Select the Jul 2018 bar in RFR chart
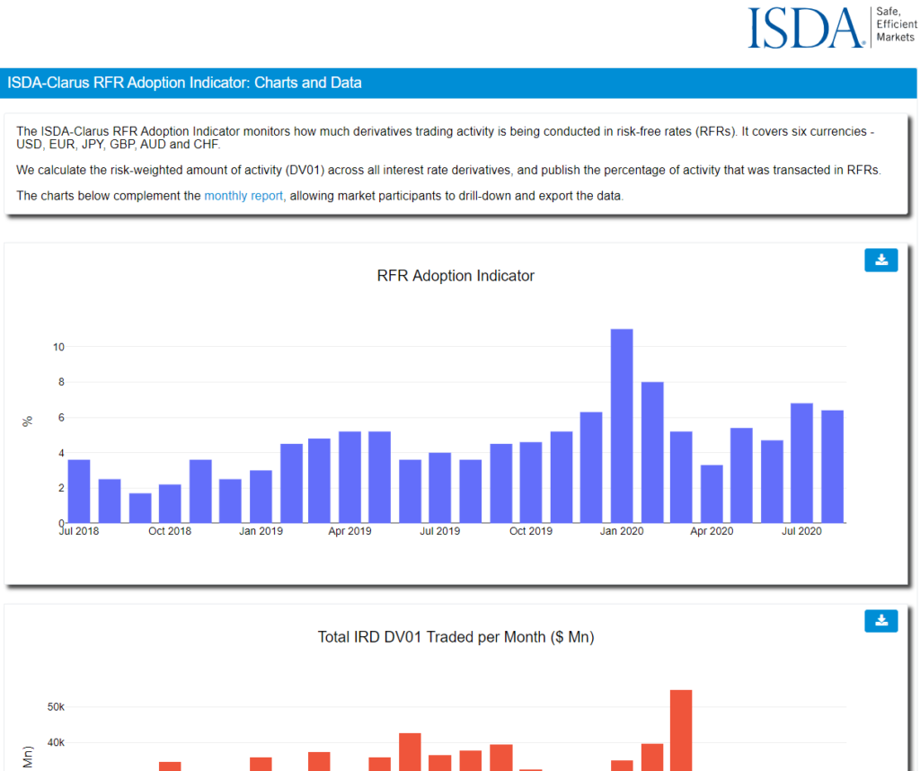Image resolution: width=920 pixels, height=771 pixels. (79, 492)
